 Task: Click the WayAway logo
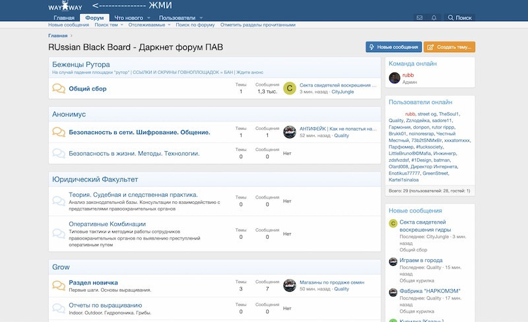[65, 7]
